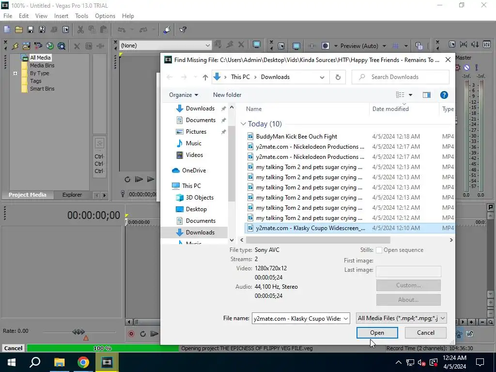Screen dimensions: 496x372
Task: Open the Trimmer media history (None) dropdown
Action: [207, 46]
